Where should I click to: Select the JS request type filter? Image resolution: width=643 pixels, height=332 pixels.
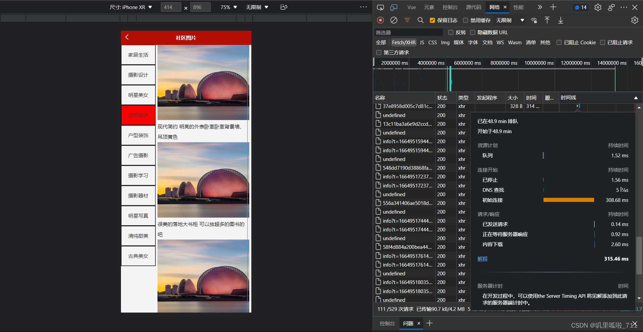click(x=422, y=43)
